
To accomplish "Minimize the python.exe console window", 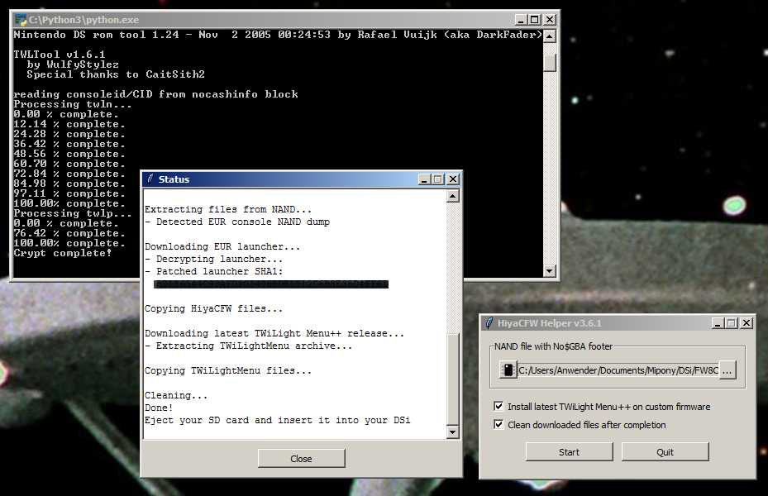I will click(521, 20).
